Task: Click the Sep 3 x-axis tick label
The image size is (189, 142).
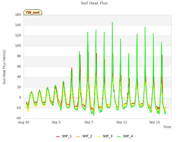Action: [56, 122]
